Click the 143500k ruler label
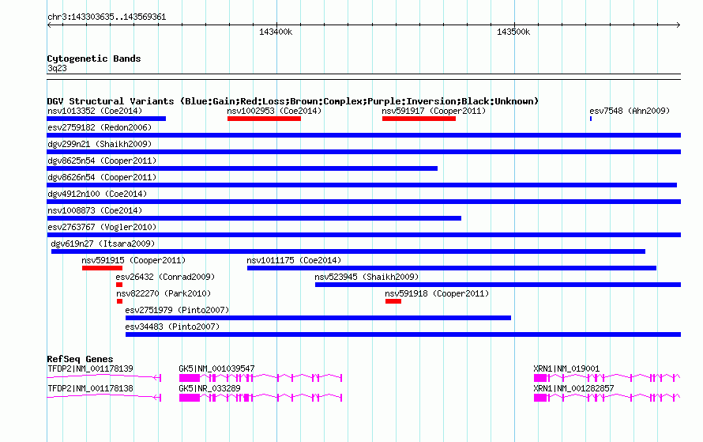 point(513,32)
